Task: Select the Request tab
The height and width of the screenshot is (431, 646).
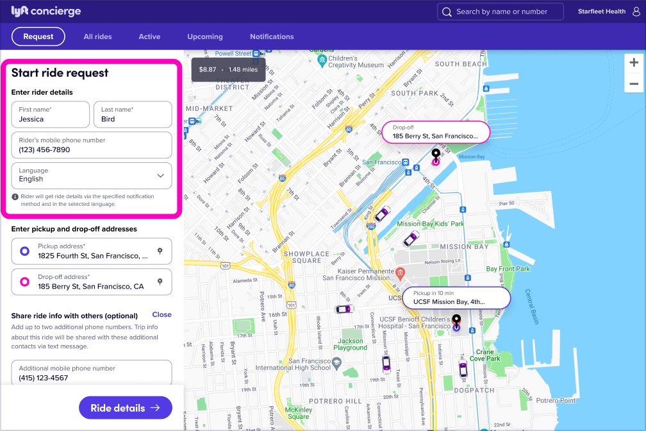Action: pos(38,37)
